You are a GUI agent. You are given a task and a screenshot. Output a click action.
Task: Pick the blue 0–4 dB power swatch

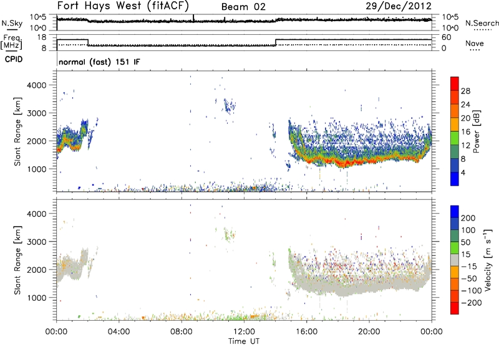[455, 179]
